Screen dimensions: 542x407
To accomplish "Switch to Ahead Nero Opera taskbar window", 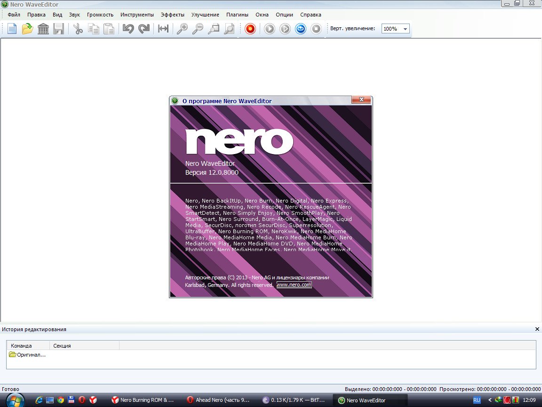I will click(x=219, y=400).
